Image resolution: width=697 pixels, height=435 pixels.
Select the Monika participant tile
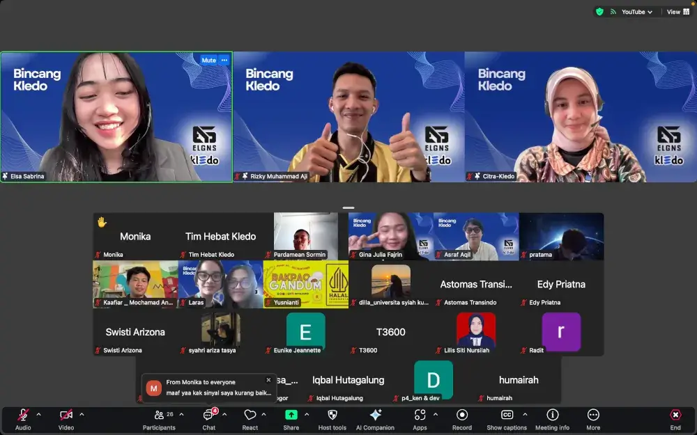pos(136,237)
